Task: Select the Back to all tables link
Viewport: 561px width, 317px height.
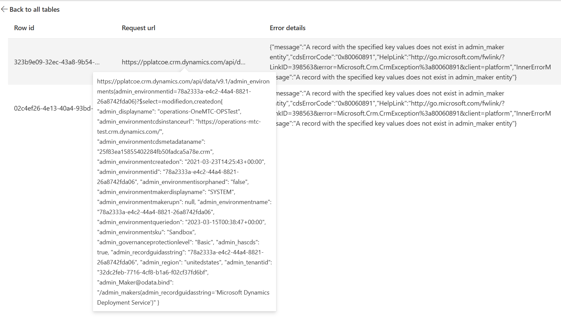Action: 35,9
